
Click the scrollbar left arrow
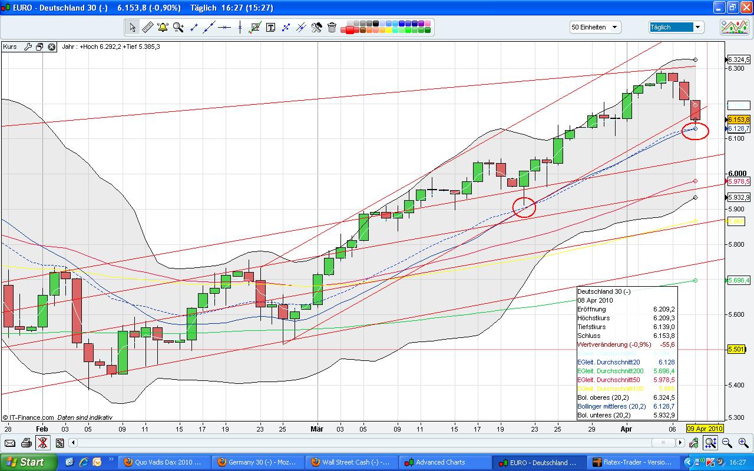pyautogui.click(x=74, y=443)
